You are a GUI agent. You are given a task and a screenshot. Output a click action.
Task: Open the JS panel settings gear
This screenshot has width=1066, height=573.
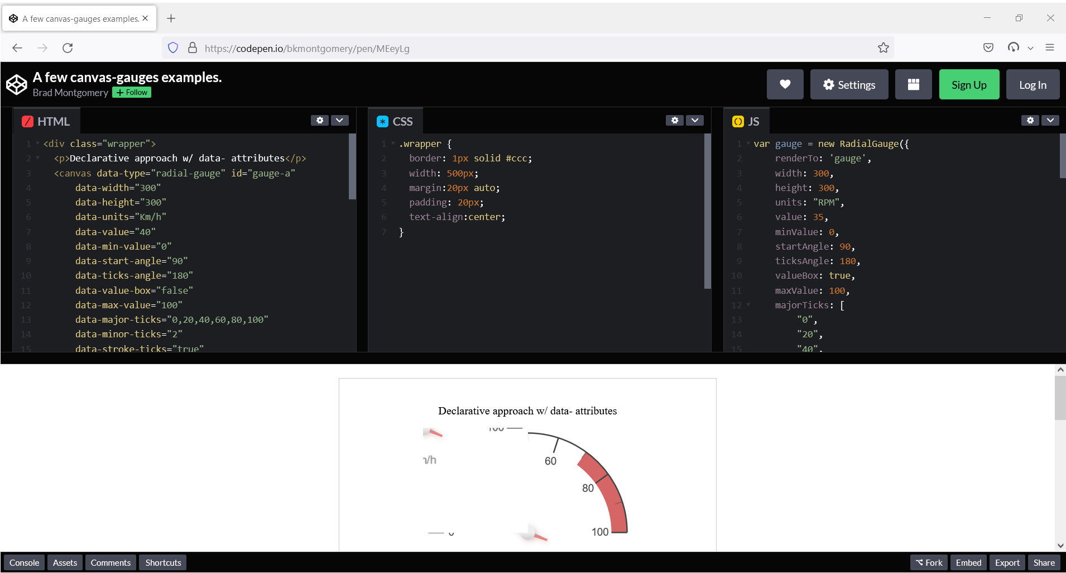pos(1029,120)
